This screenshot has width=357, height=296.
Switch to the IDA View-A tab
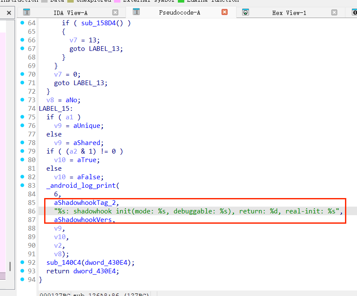(70, 13)
